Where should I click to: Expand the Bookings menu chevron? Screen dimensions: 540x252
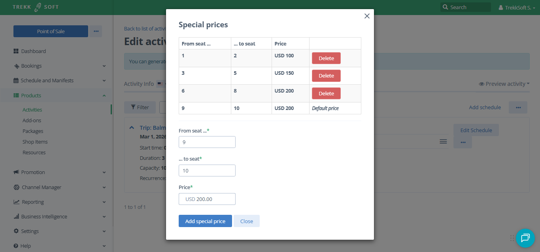tap(104, 66)
